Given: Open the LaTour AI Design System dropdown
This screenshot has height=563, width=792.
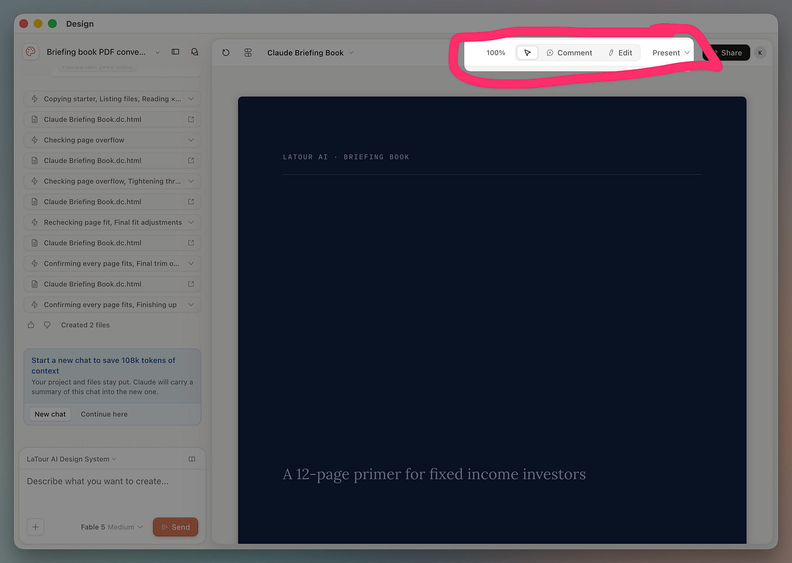Looking at the screenshot, I should click(72, 459).
